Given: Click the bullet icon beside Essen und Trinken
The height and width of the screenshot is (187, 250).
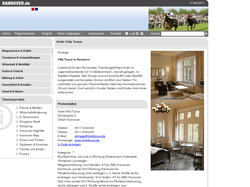Looking at the screenshot, I should [x=17, y=140].
